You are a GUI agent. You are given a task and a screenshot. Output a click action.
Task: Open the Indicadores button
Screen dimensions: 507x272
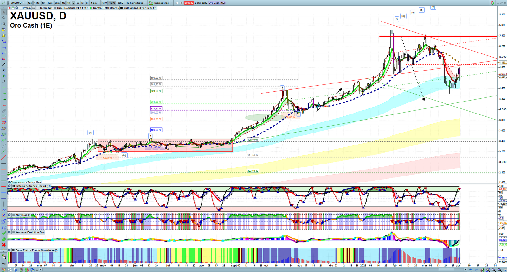161,3
